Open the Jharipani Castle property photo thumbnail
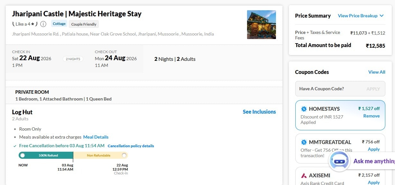 [x=262, y=25]
